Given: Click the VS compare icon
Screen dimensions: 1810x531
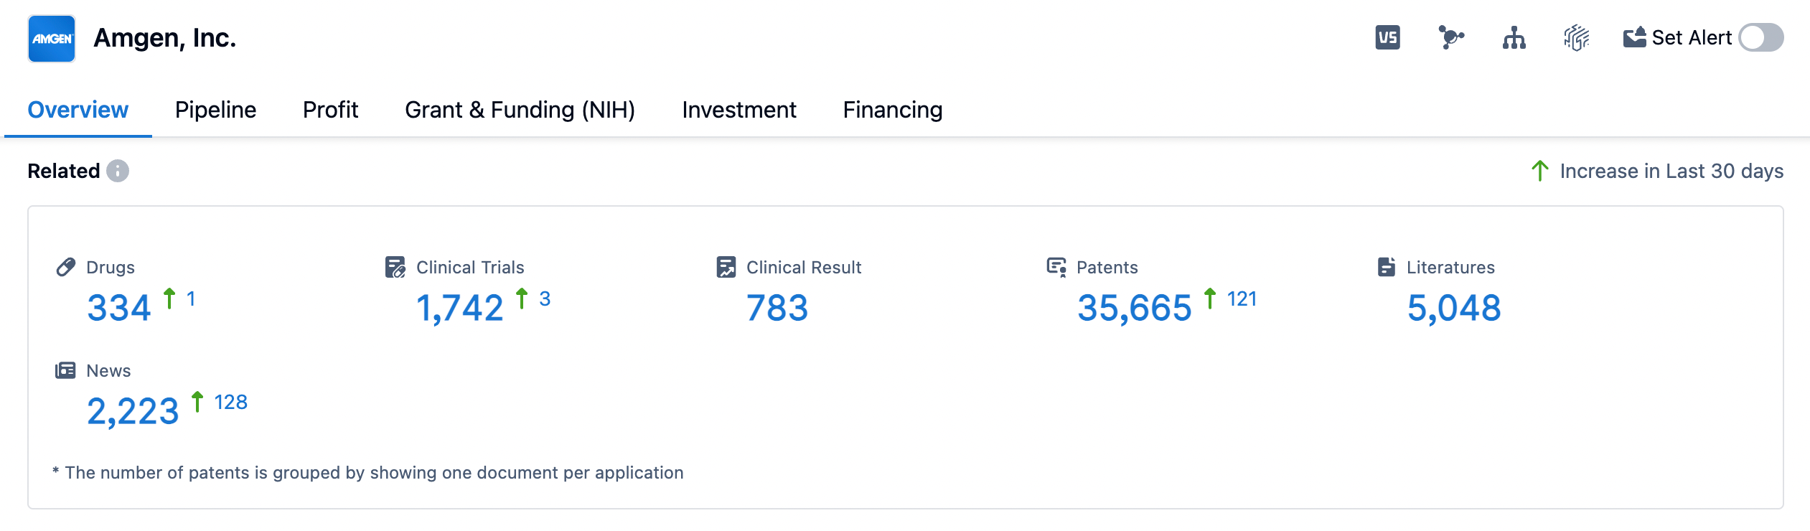Looking at the screenshot, I should [1387, 37].
